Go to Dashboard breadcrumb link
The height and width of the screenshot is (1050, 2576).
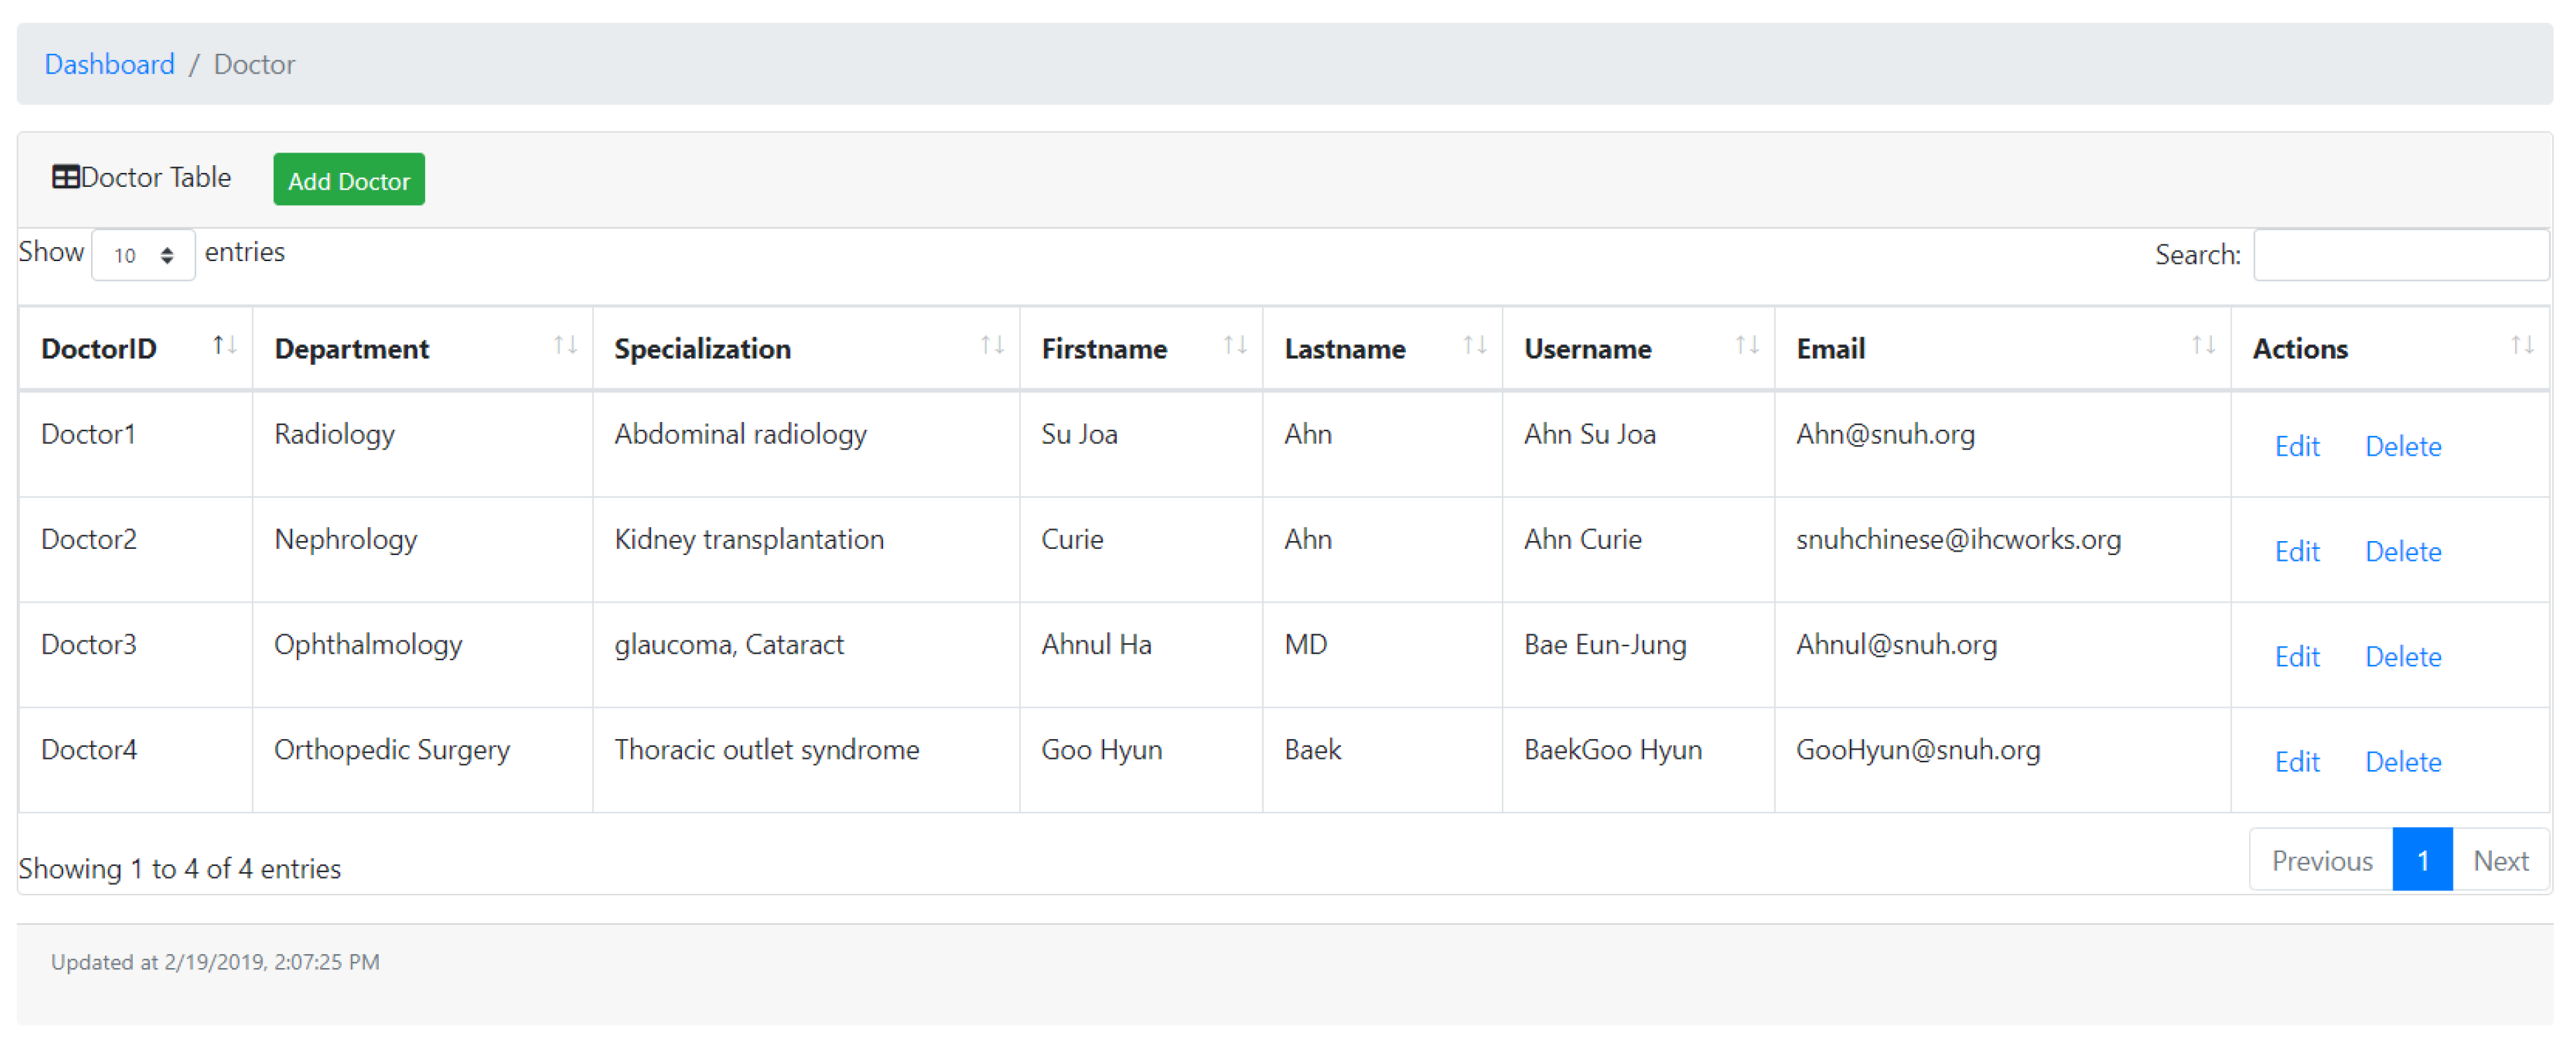(x=110, y=64)
